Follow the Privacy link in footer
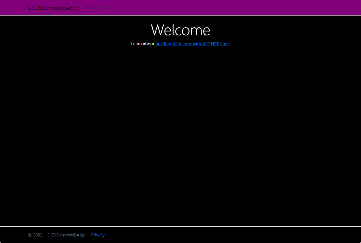Viewport: 361px width, 243px height. click(98, 235)
